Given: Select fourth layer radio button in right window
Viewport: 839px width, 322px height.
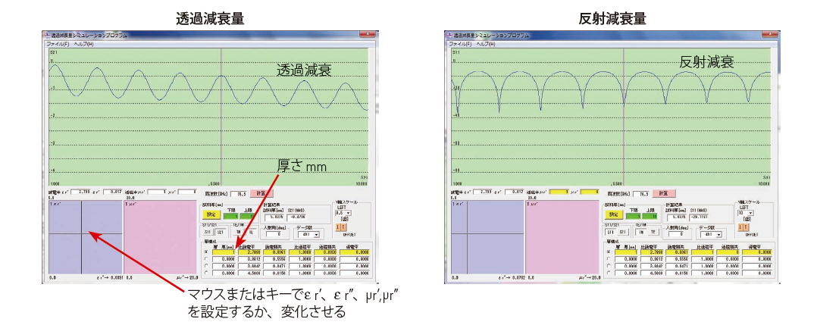Looking at the screenshot, I should pyautogui.click(x=607, y=272).
